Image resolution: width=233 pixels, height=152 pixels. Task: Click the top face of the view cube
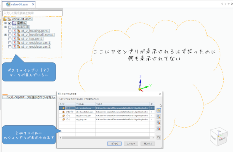[219, 130]
